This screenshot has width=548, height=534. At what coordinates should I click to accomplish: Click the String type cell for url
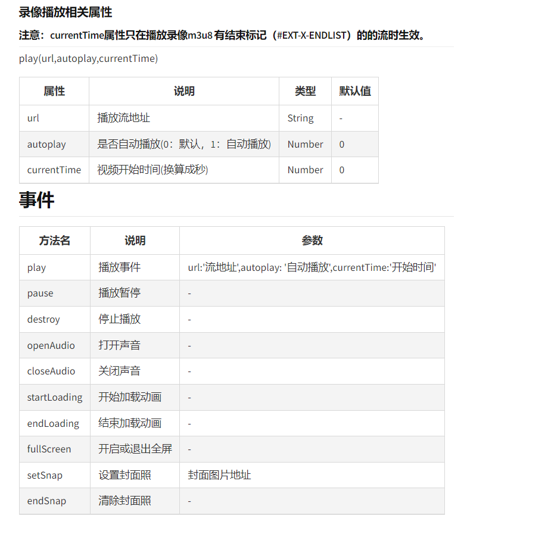[x=300, y=118]
